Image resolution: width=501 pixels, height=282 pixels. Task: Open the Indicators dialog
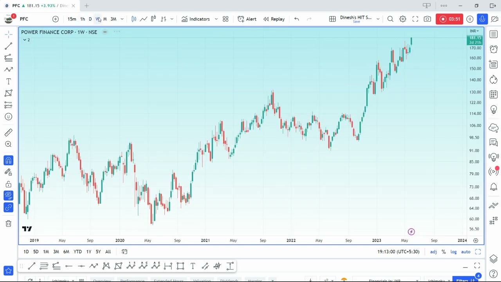pyautogui.click(x=195, y=19)
